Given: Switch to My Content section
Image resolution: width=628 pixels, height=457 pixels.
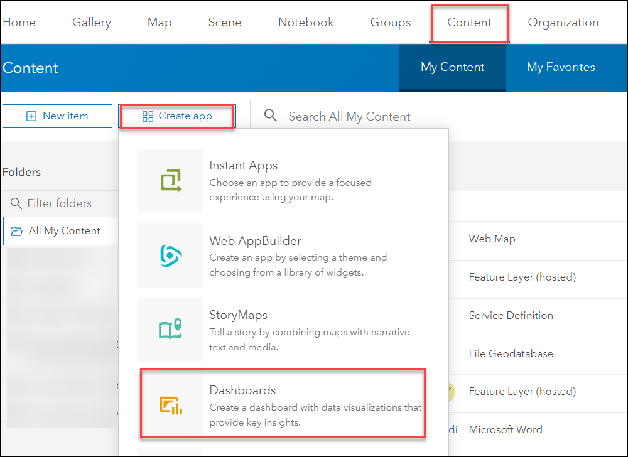Looking at the screenshot, I should point(453,67).
